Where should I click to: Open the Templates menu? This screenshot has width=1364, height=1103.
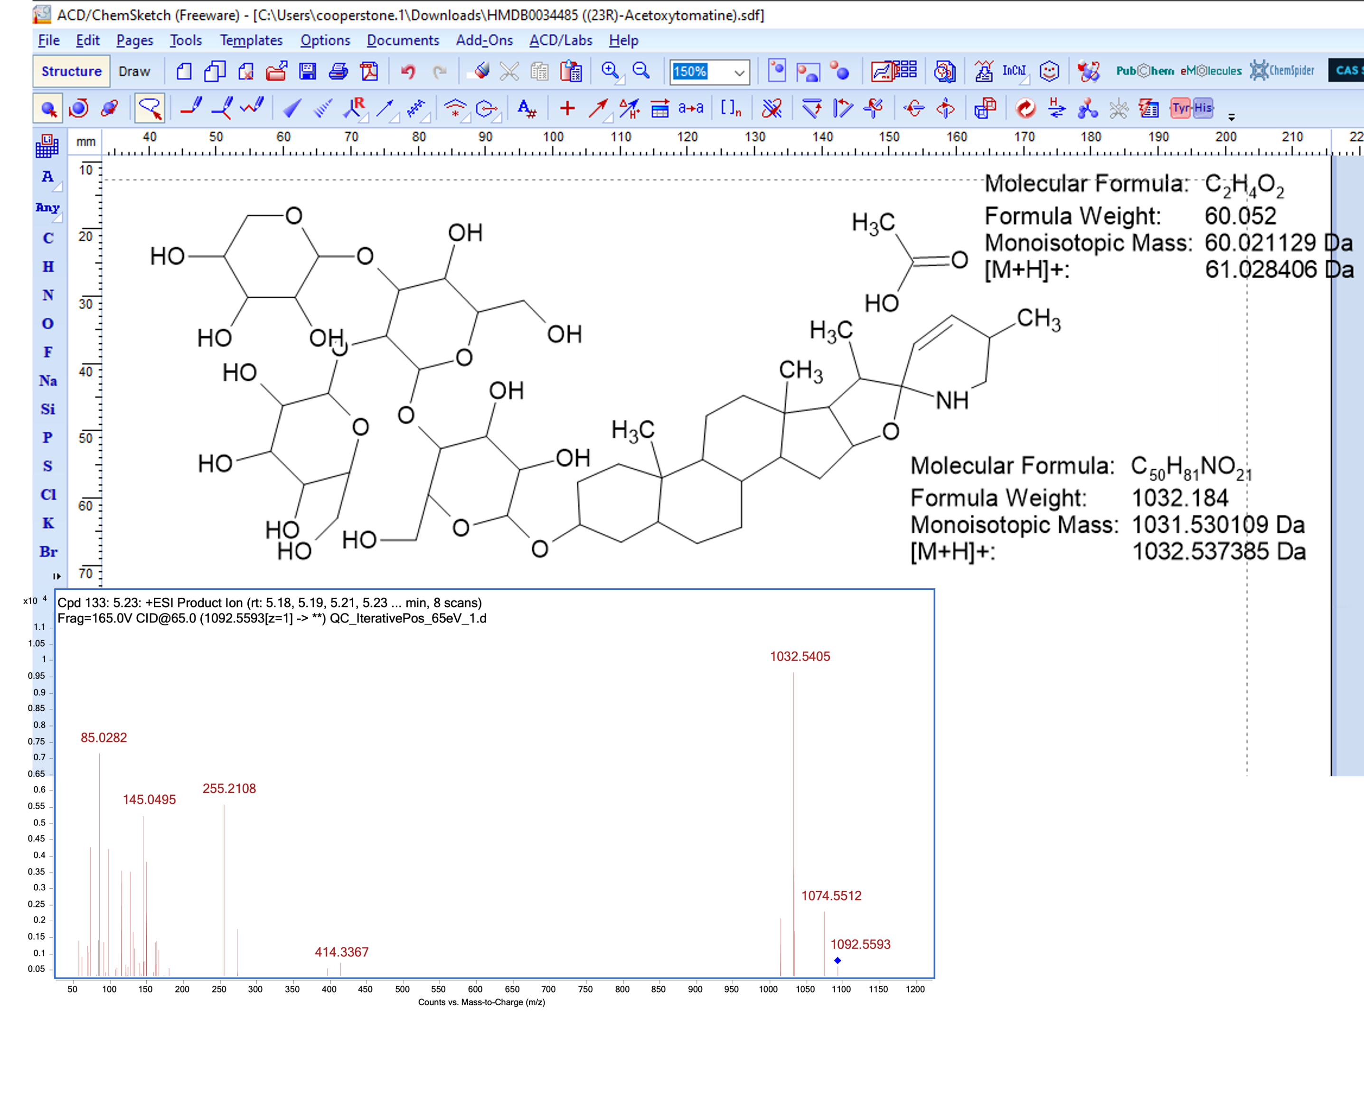[251, 40]
